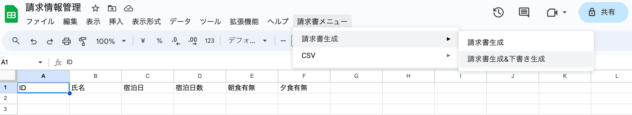Expand the CSV submenu

tap(376, 55)
